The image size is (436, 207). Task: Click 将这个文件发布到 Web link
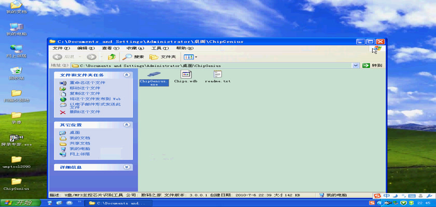coord(95,99)
